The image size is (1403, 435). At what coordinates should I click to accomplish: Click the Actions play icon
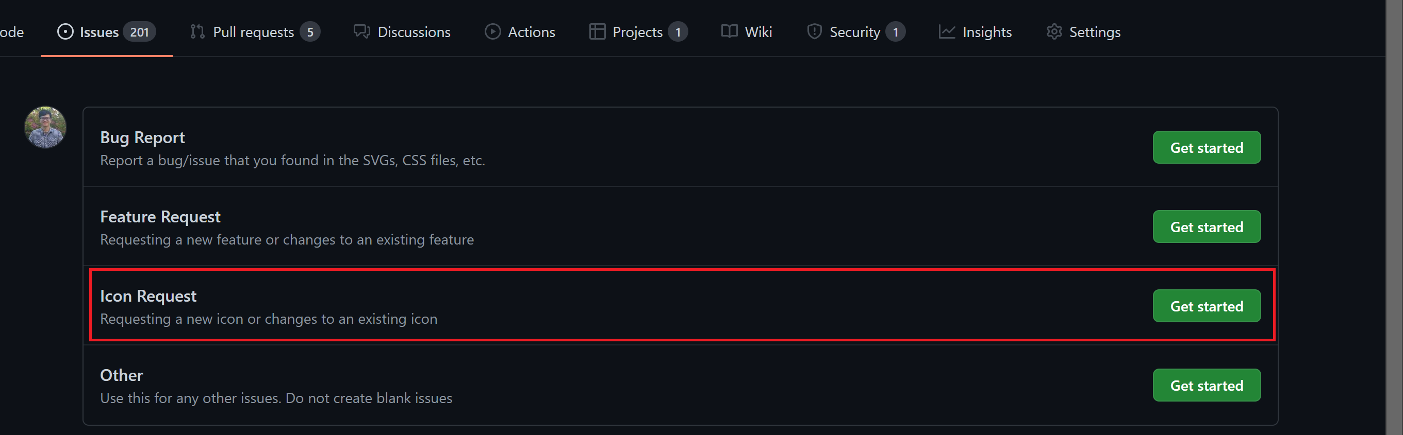pos(492,31)
